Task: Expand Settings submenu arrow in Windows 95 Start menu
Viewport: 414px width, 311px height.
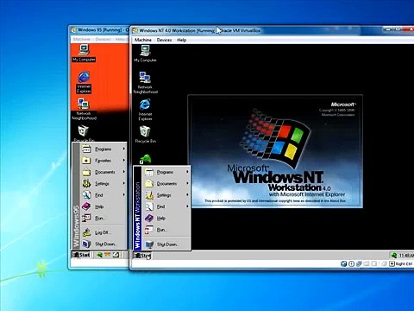Action: (124, 183)
